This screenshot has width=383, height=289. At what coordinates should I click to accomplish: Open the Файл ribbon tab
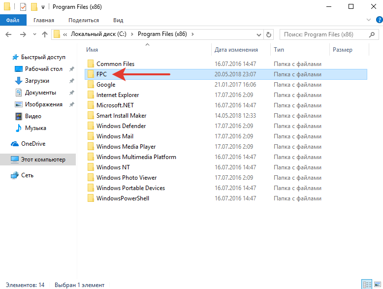pos(13,20)
